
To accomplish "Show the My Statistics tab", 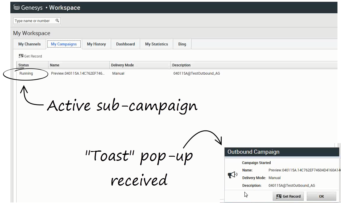I will (x=156, y=44).
